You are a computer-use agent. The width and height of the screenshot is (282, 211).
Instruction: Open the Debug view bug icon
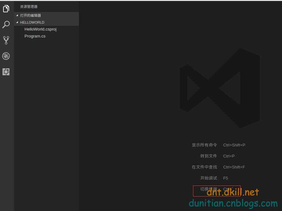pyautogui.click(x=6, y=56)
